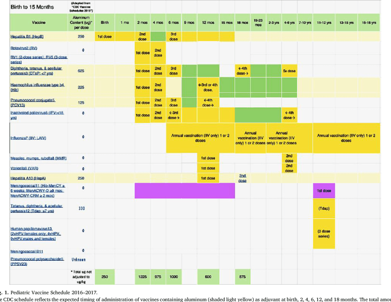Click the (Tdap) cell in 11-12 yrs column
This screenshot has width=391, height=302.
click(324, 208)
